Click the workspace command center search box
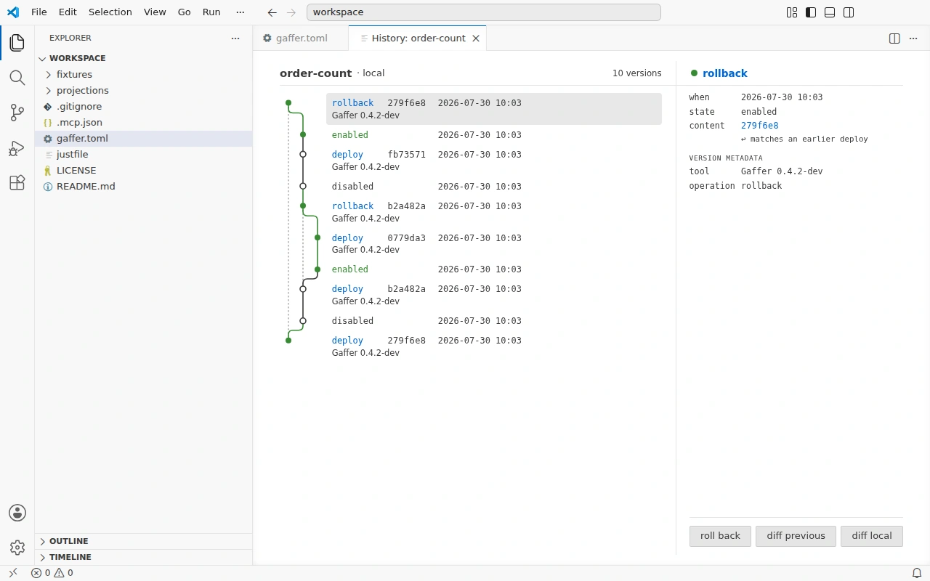This screenshot has height=581, width=930. click(483, 12)
